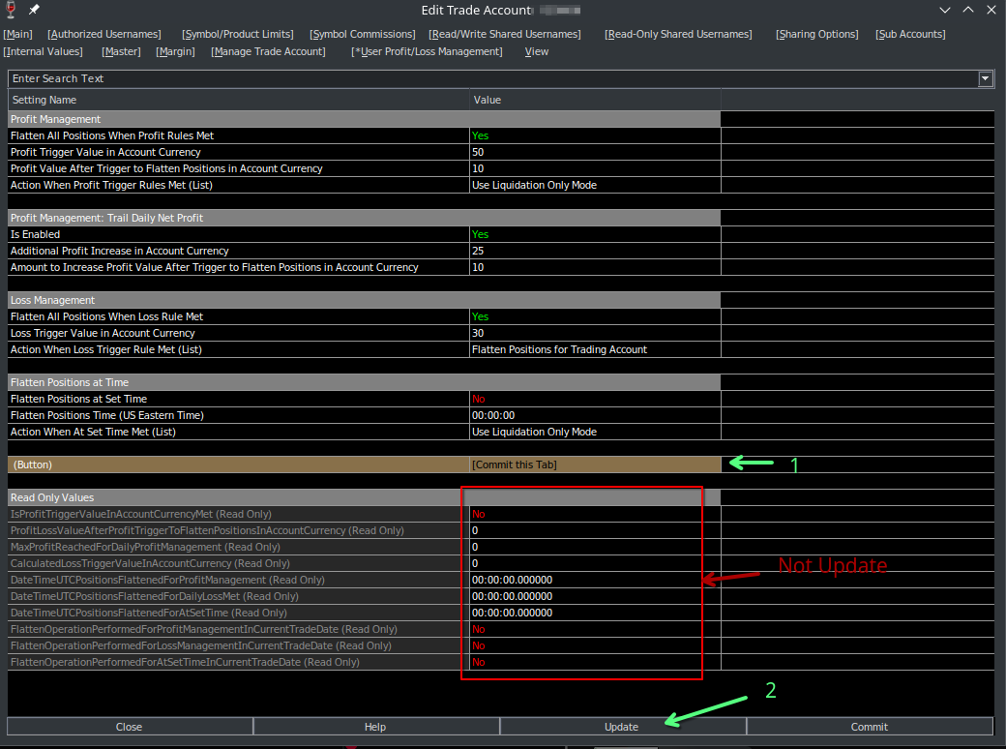
Task: Open the search text dropdown arrow
Action: click(x=986, y=78)
